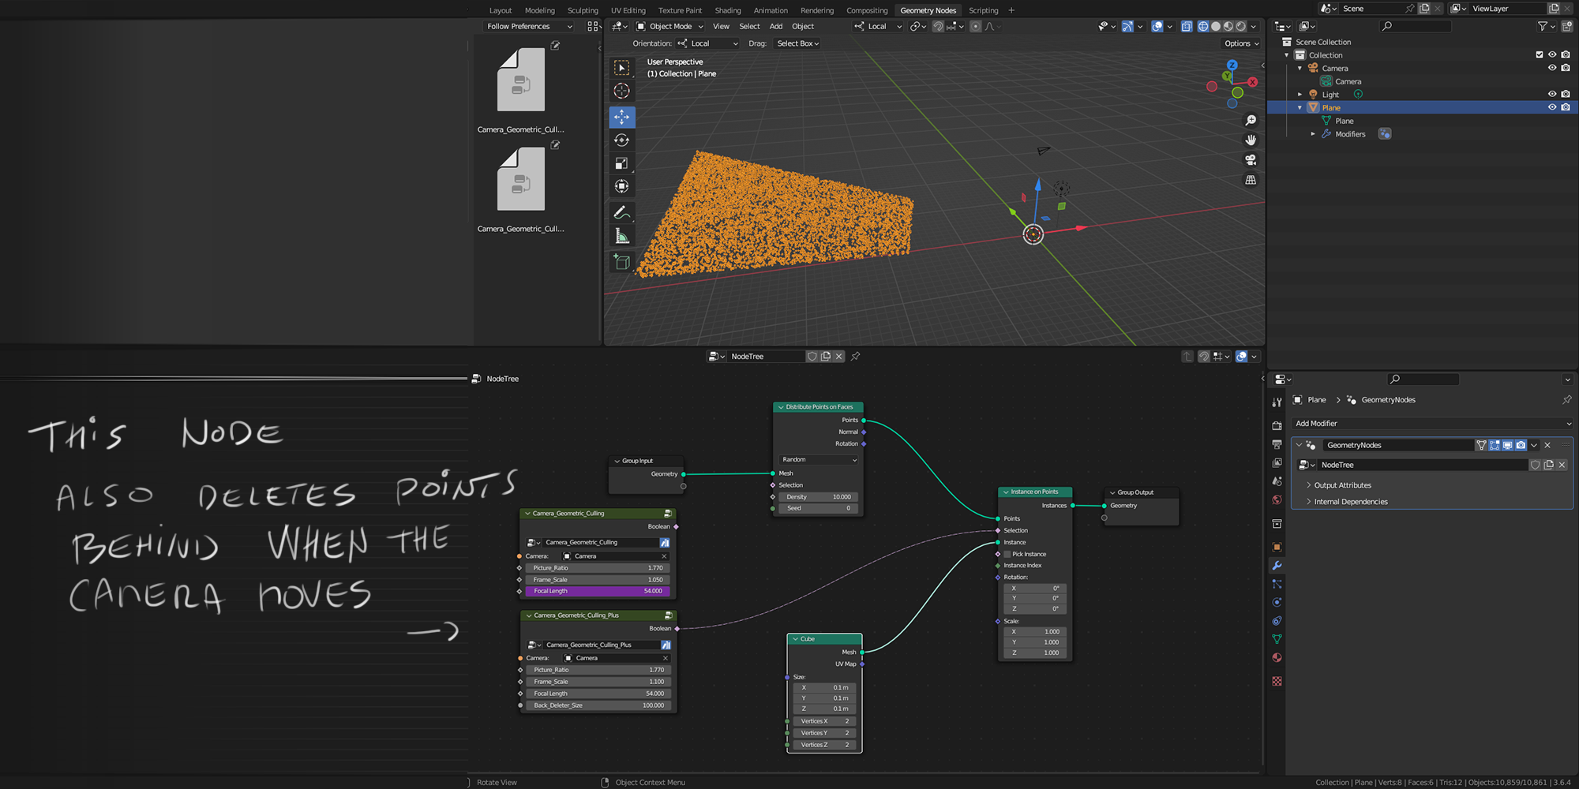Switch to Material Properties in the properties editor
Image resolution: width=1579 pixels, height=789 pixels.
click(1277, 657)
